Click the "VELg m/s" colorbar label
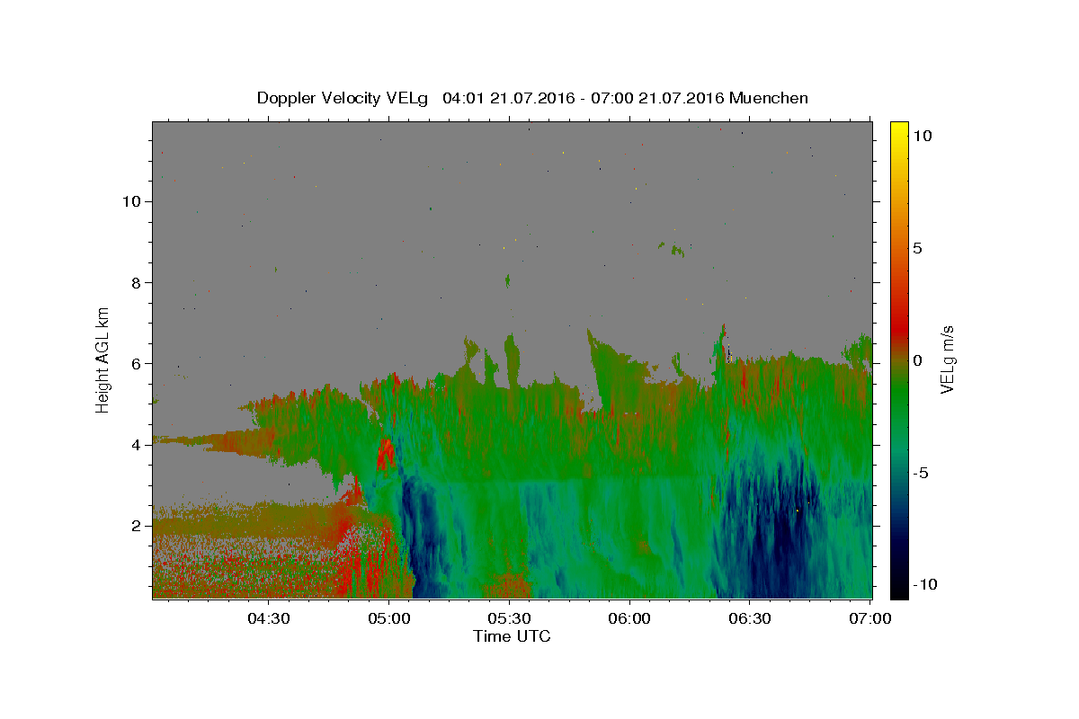1079x719 pixels. [x=948, y=360]
